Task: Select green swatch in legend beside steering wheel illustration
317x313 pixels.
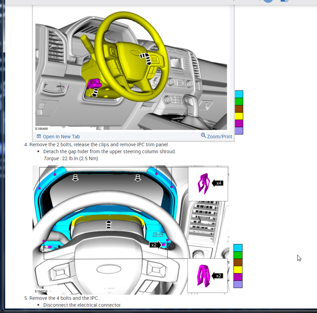Action: [x=239, y=102]
